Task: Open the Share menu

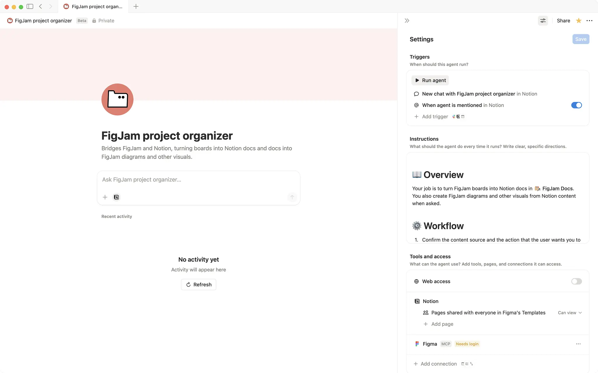Action: tap(563, 21)
